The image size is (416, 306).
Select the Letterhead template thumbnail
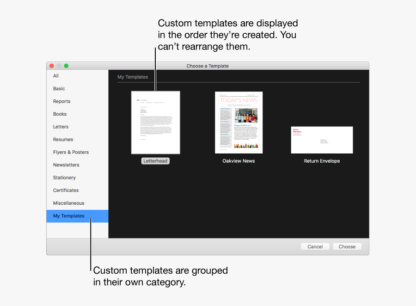pyautogui.click(x=156, y=122)
